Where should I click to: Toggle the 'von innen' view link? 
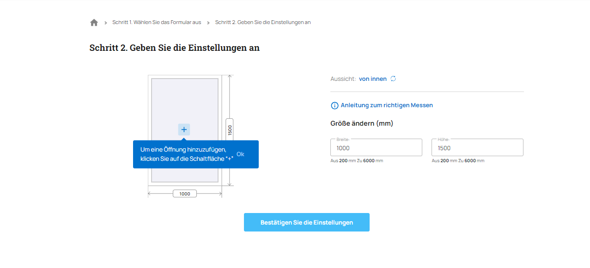coord(373,79)
